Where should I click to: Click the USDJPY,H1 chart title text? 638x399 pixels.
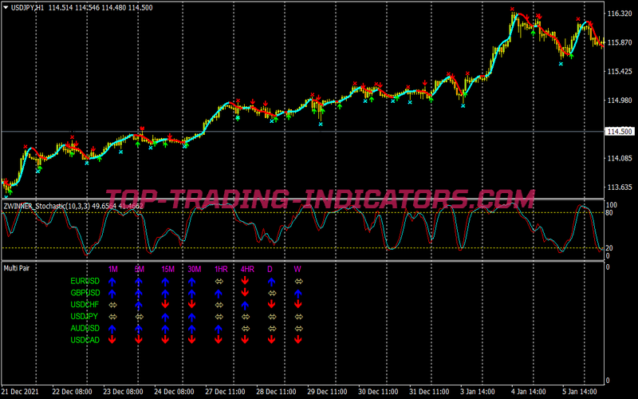[27, 7]
